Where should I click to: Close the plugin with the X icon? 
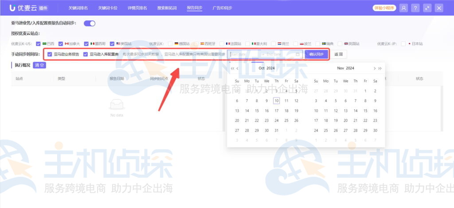pos(439,8)
